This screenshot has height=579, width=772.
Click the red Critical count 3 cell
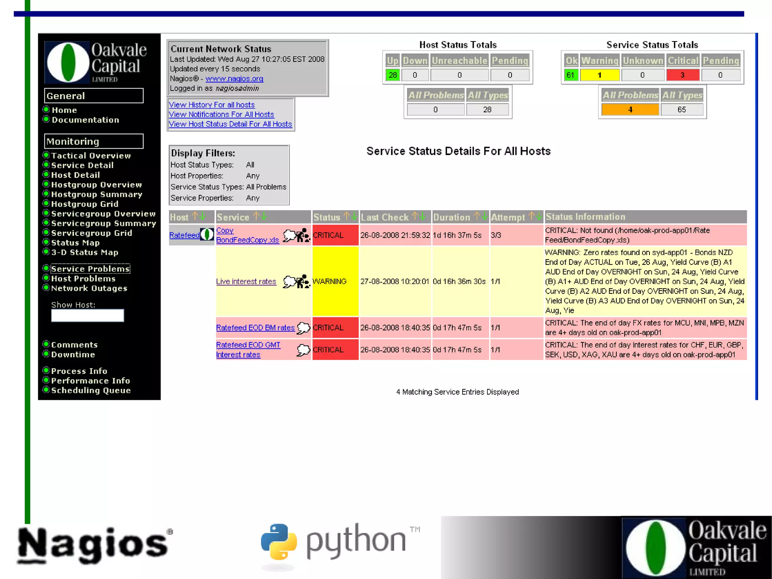683,75
